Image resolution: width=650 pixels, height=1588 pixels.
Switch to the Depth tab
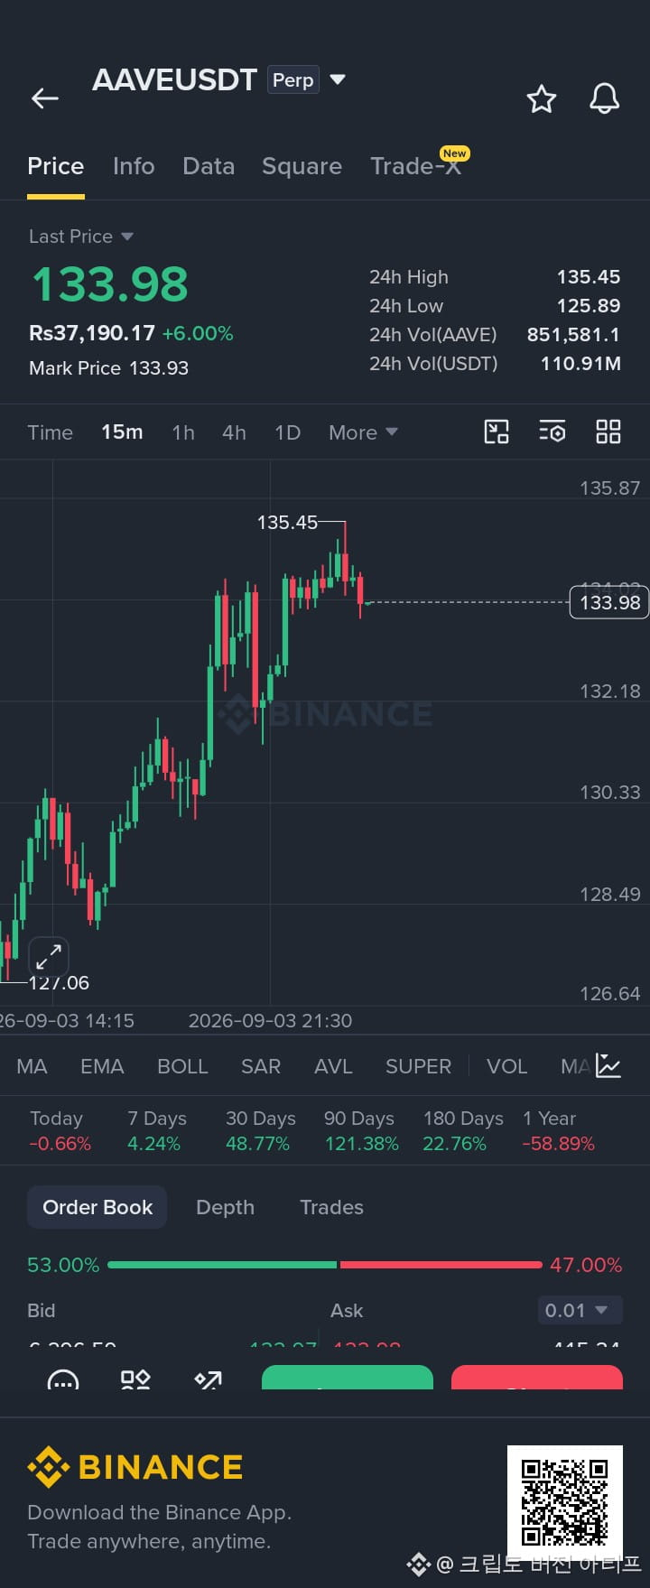point(225,1207)
